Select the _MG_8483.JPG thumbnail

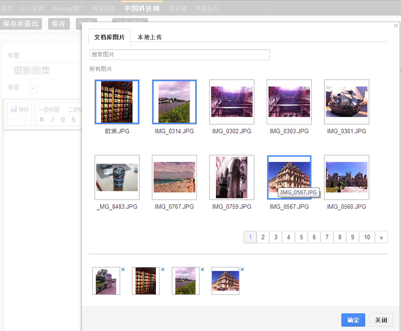coord(117,177)
